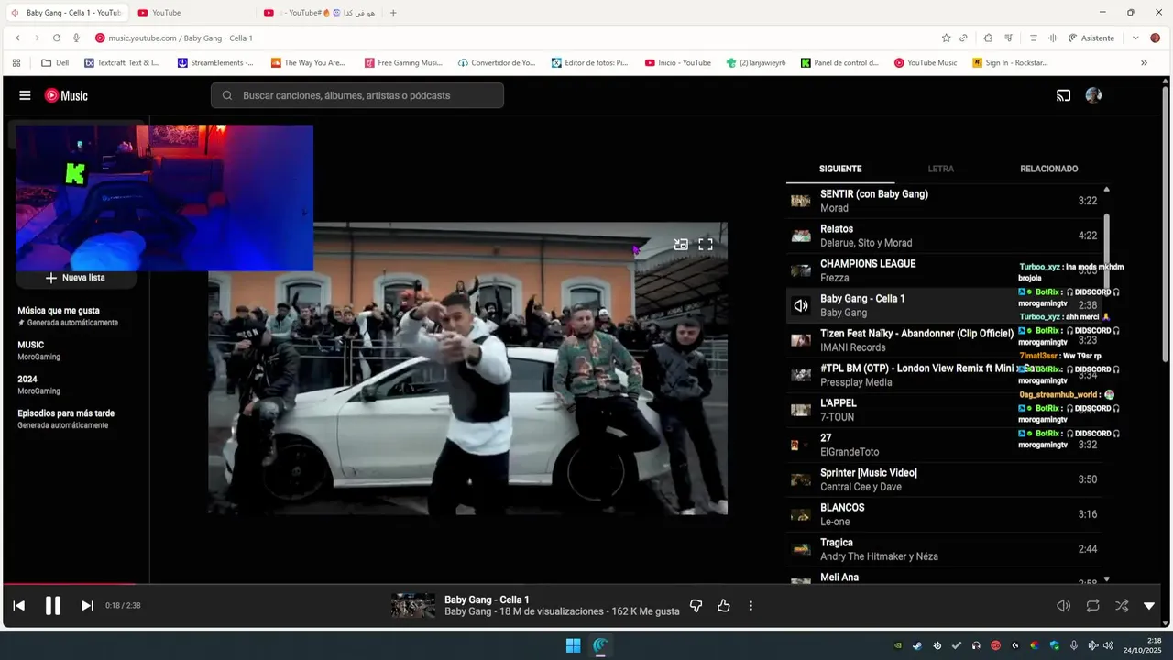The image size is (1173, 660).
Task: Switch to the RELACIONADO tab
Action: coord(1049,169)
